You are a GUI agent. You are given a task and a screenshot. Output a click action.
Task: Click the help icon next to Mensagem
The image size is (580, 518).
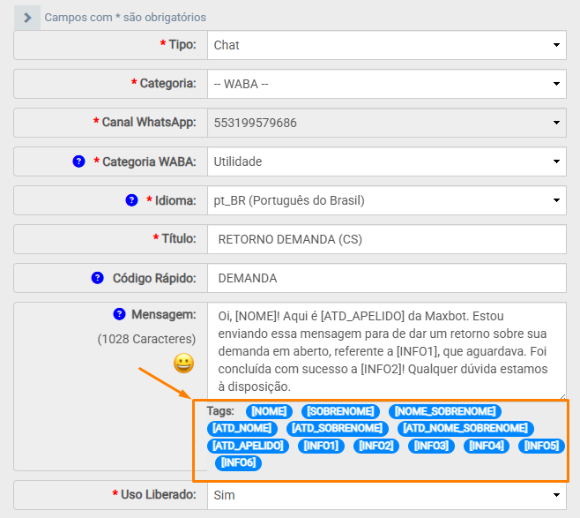pyautogui.click(x=119, y=314)
